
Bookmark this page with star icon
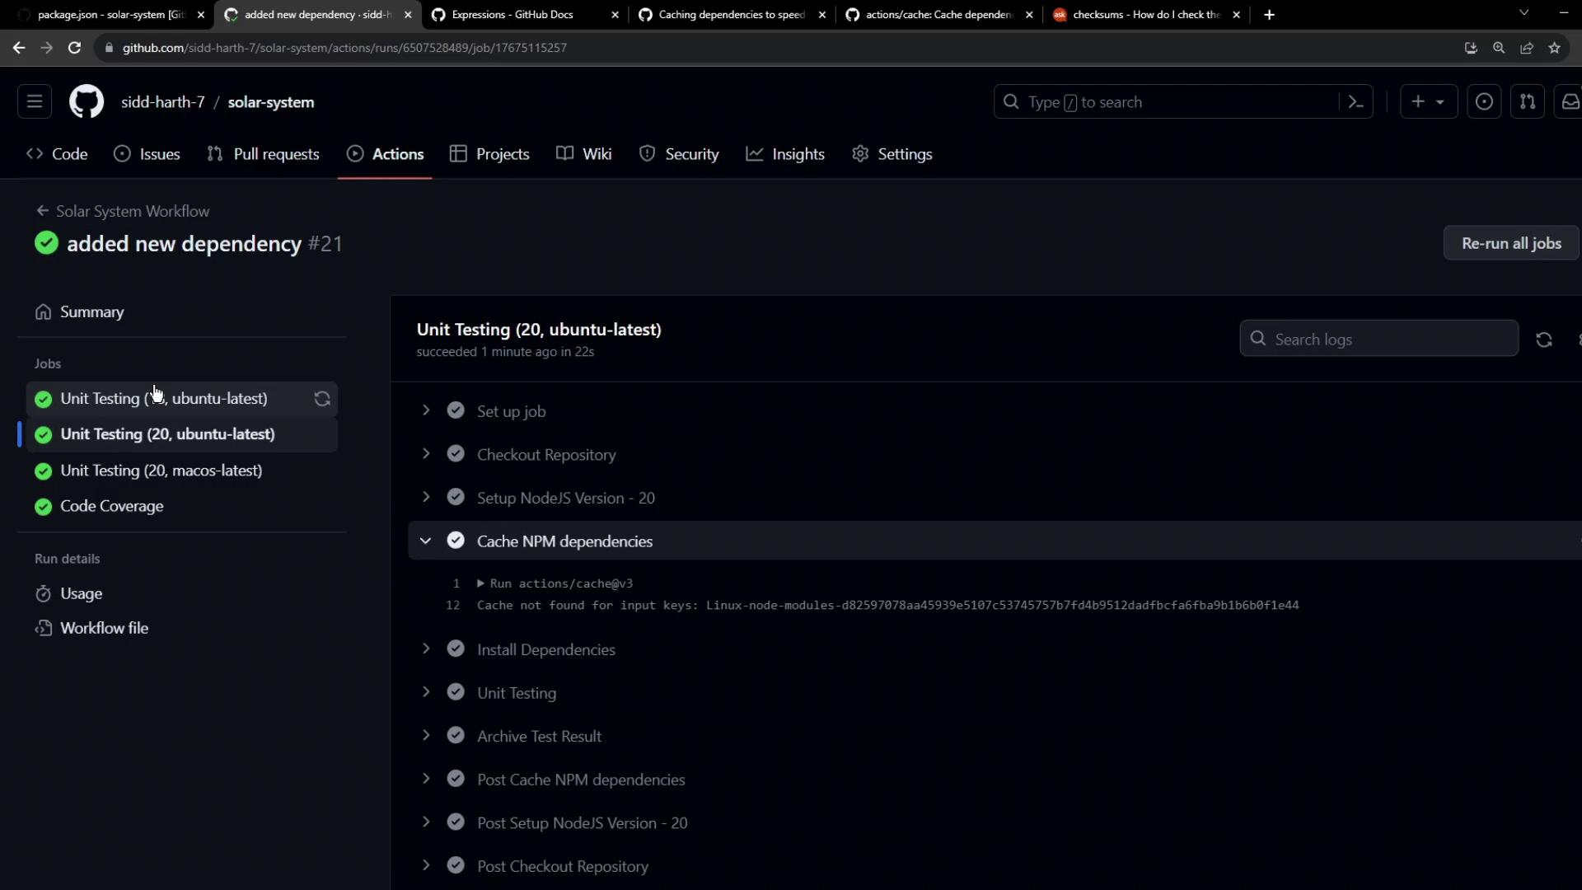point(1554,48)
